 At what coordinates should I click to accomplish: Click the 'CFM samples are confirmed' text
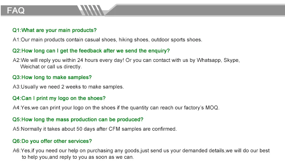[142, 129]
